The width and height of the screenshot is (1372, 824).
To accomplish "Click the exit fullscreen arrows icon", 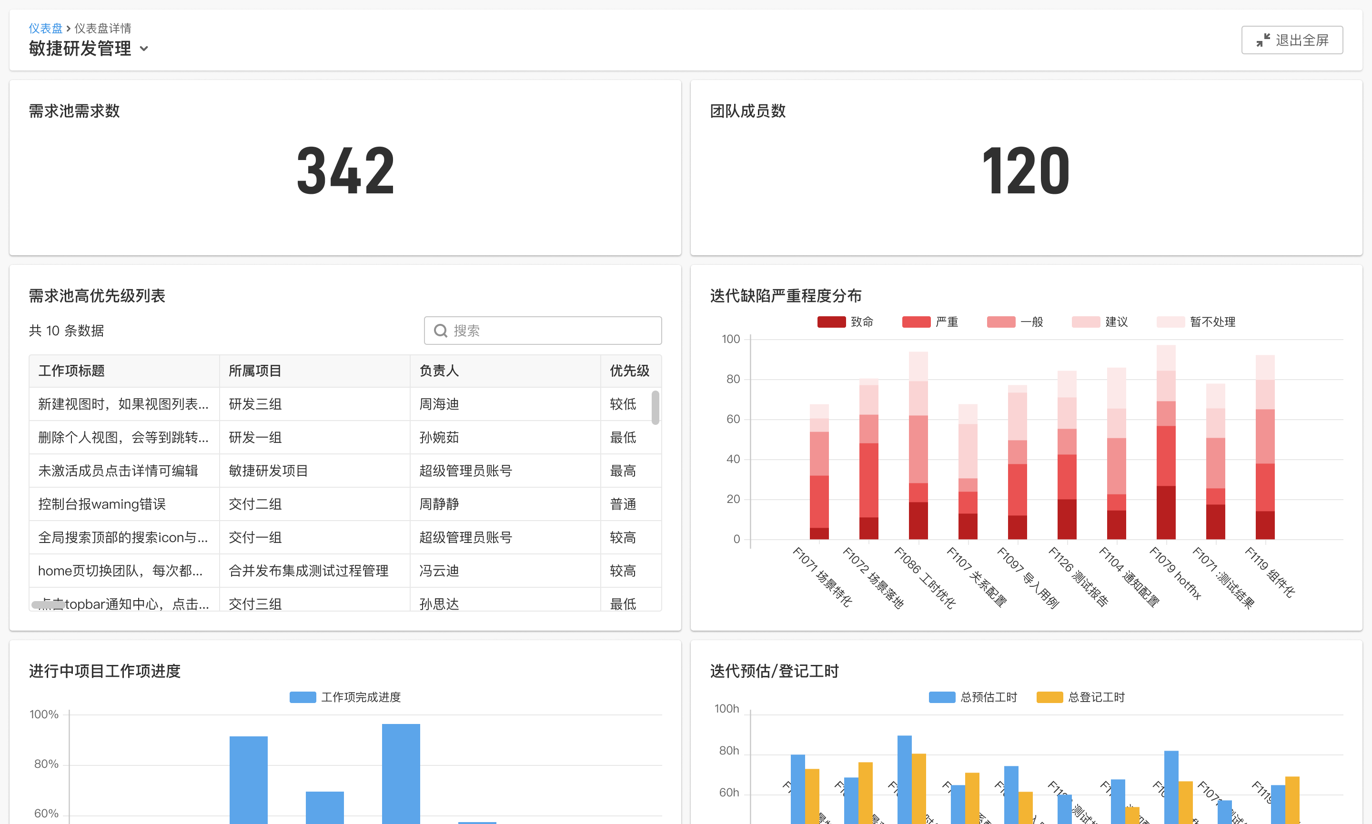I will point(1262,40).
